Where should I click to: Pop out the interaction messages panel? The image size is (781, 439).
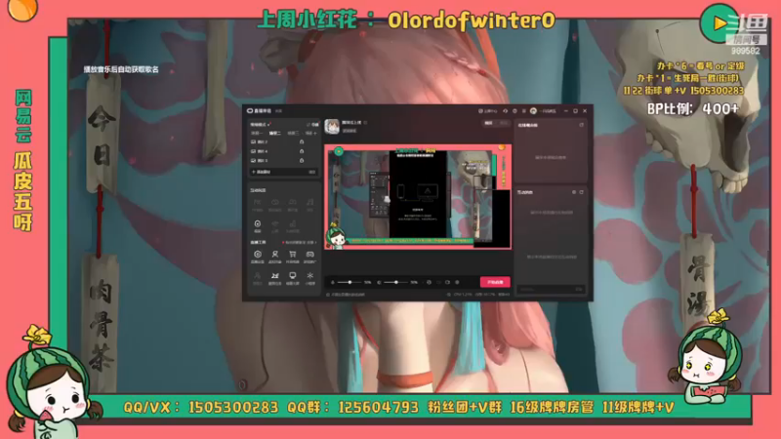point(581,192)
